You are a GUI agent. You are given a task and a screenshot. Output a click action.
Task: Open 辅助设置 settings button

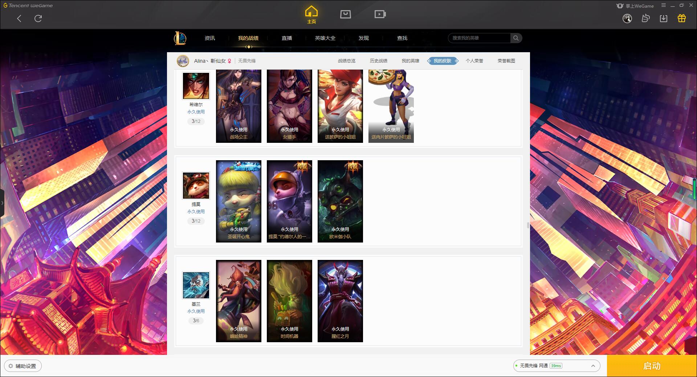pos(23,366)
